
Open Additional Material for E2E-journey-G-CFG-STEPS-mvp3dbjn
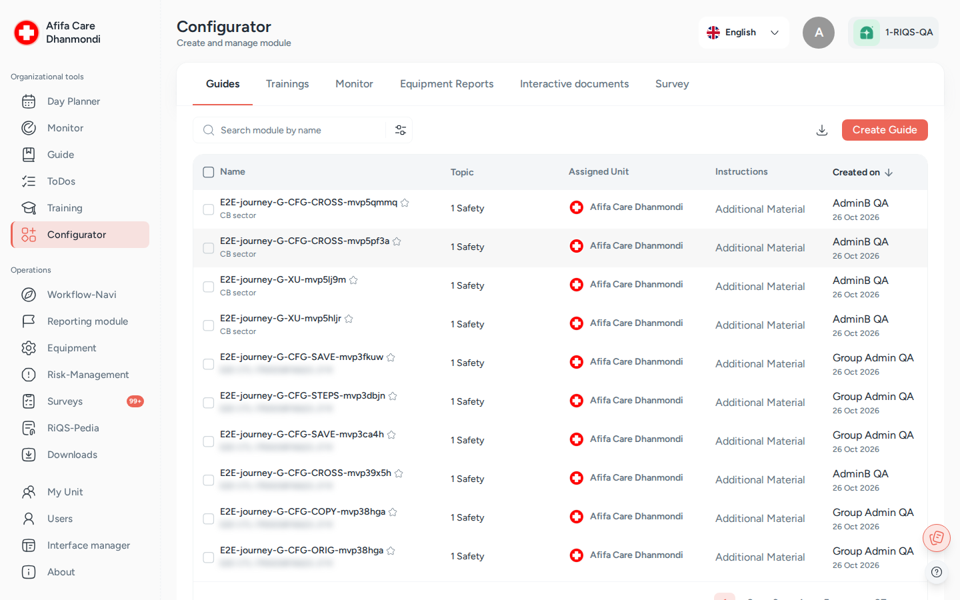click(760, 403)
